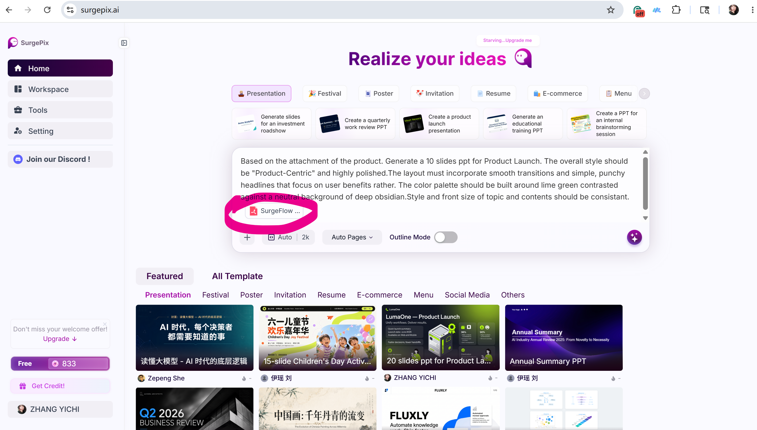Image resolution: width=757 pixels, height=430 pixels.
Task: Close the welcome offer notice
Action: coord(105,324)
